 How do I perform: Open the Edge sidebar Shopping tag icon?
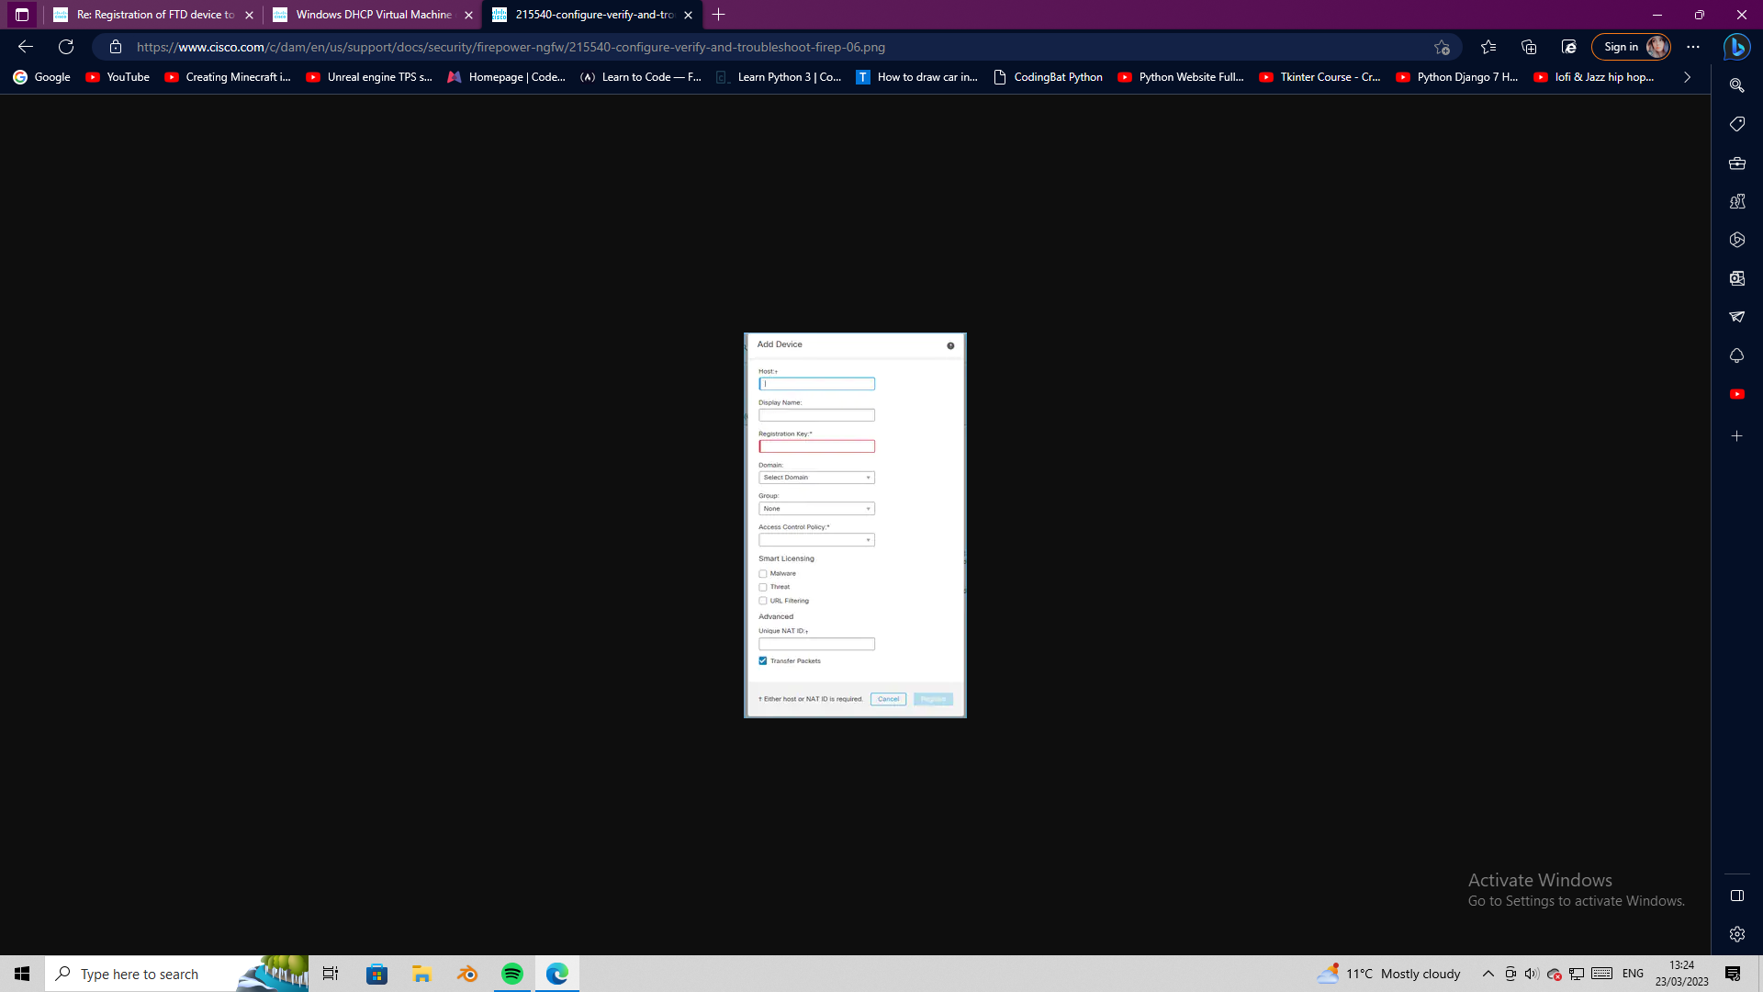[1736, 124]
